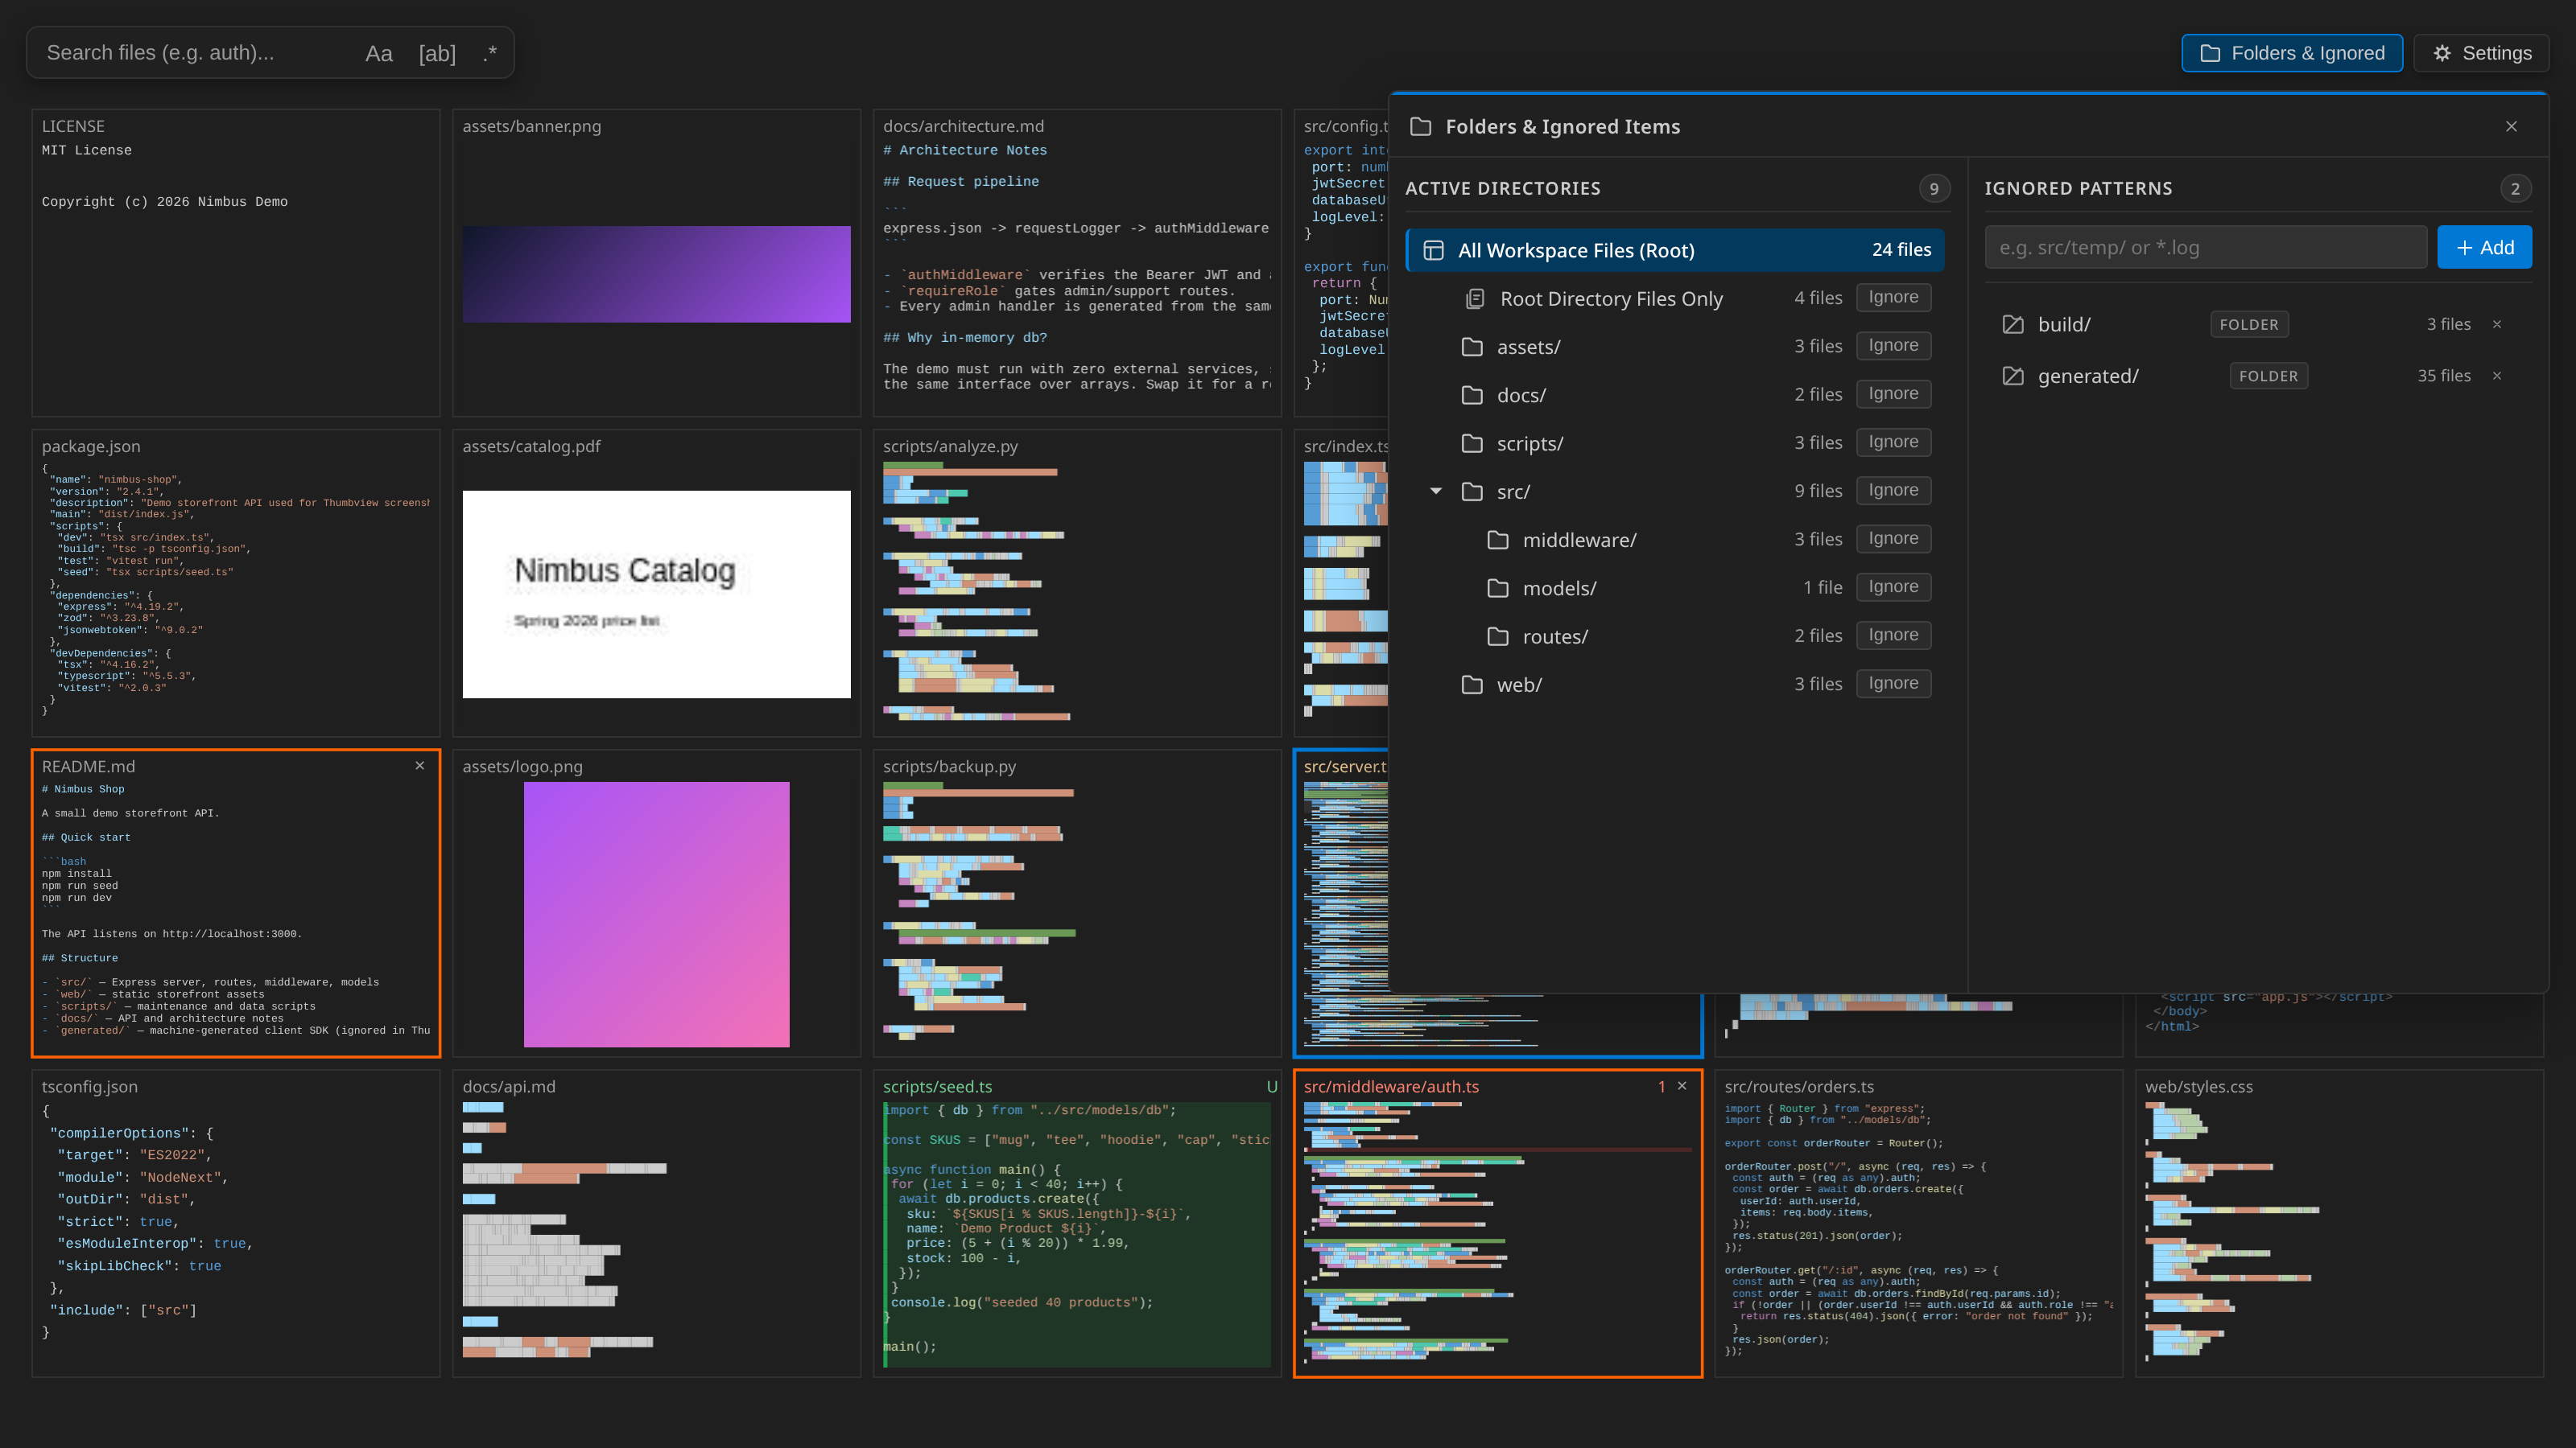Toggle the Folders & Ignored panel button
The image size is (2576, 1448).
point(2292,53)
